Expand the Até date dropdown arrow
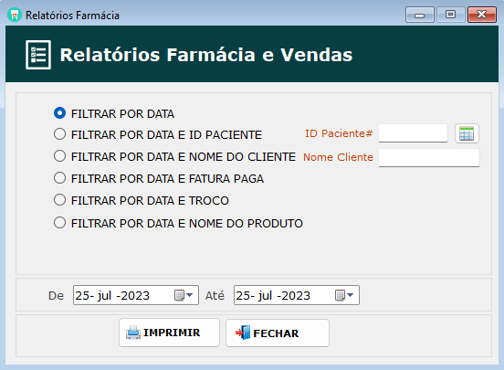This screenshot has width=504, height=370. [351, 295]
